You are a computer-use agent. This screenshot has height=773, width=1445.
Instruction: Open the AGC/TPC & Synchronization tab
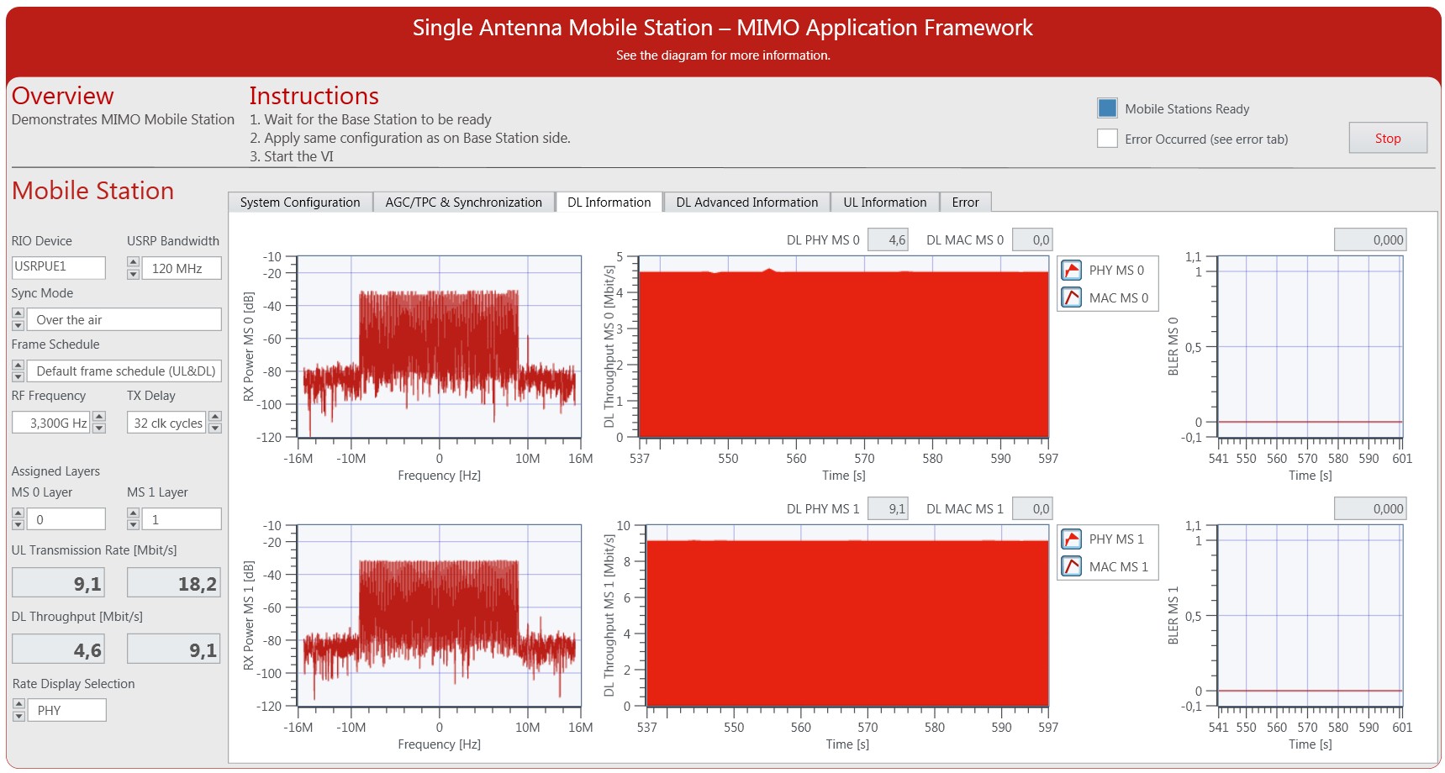coord(463,202)
